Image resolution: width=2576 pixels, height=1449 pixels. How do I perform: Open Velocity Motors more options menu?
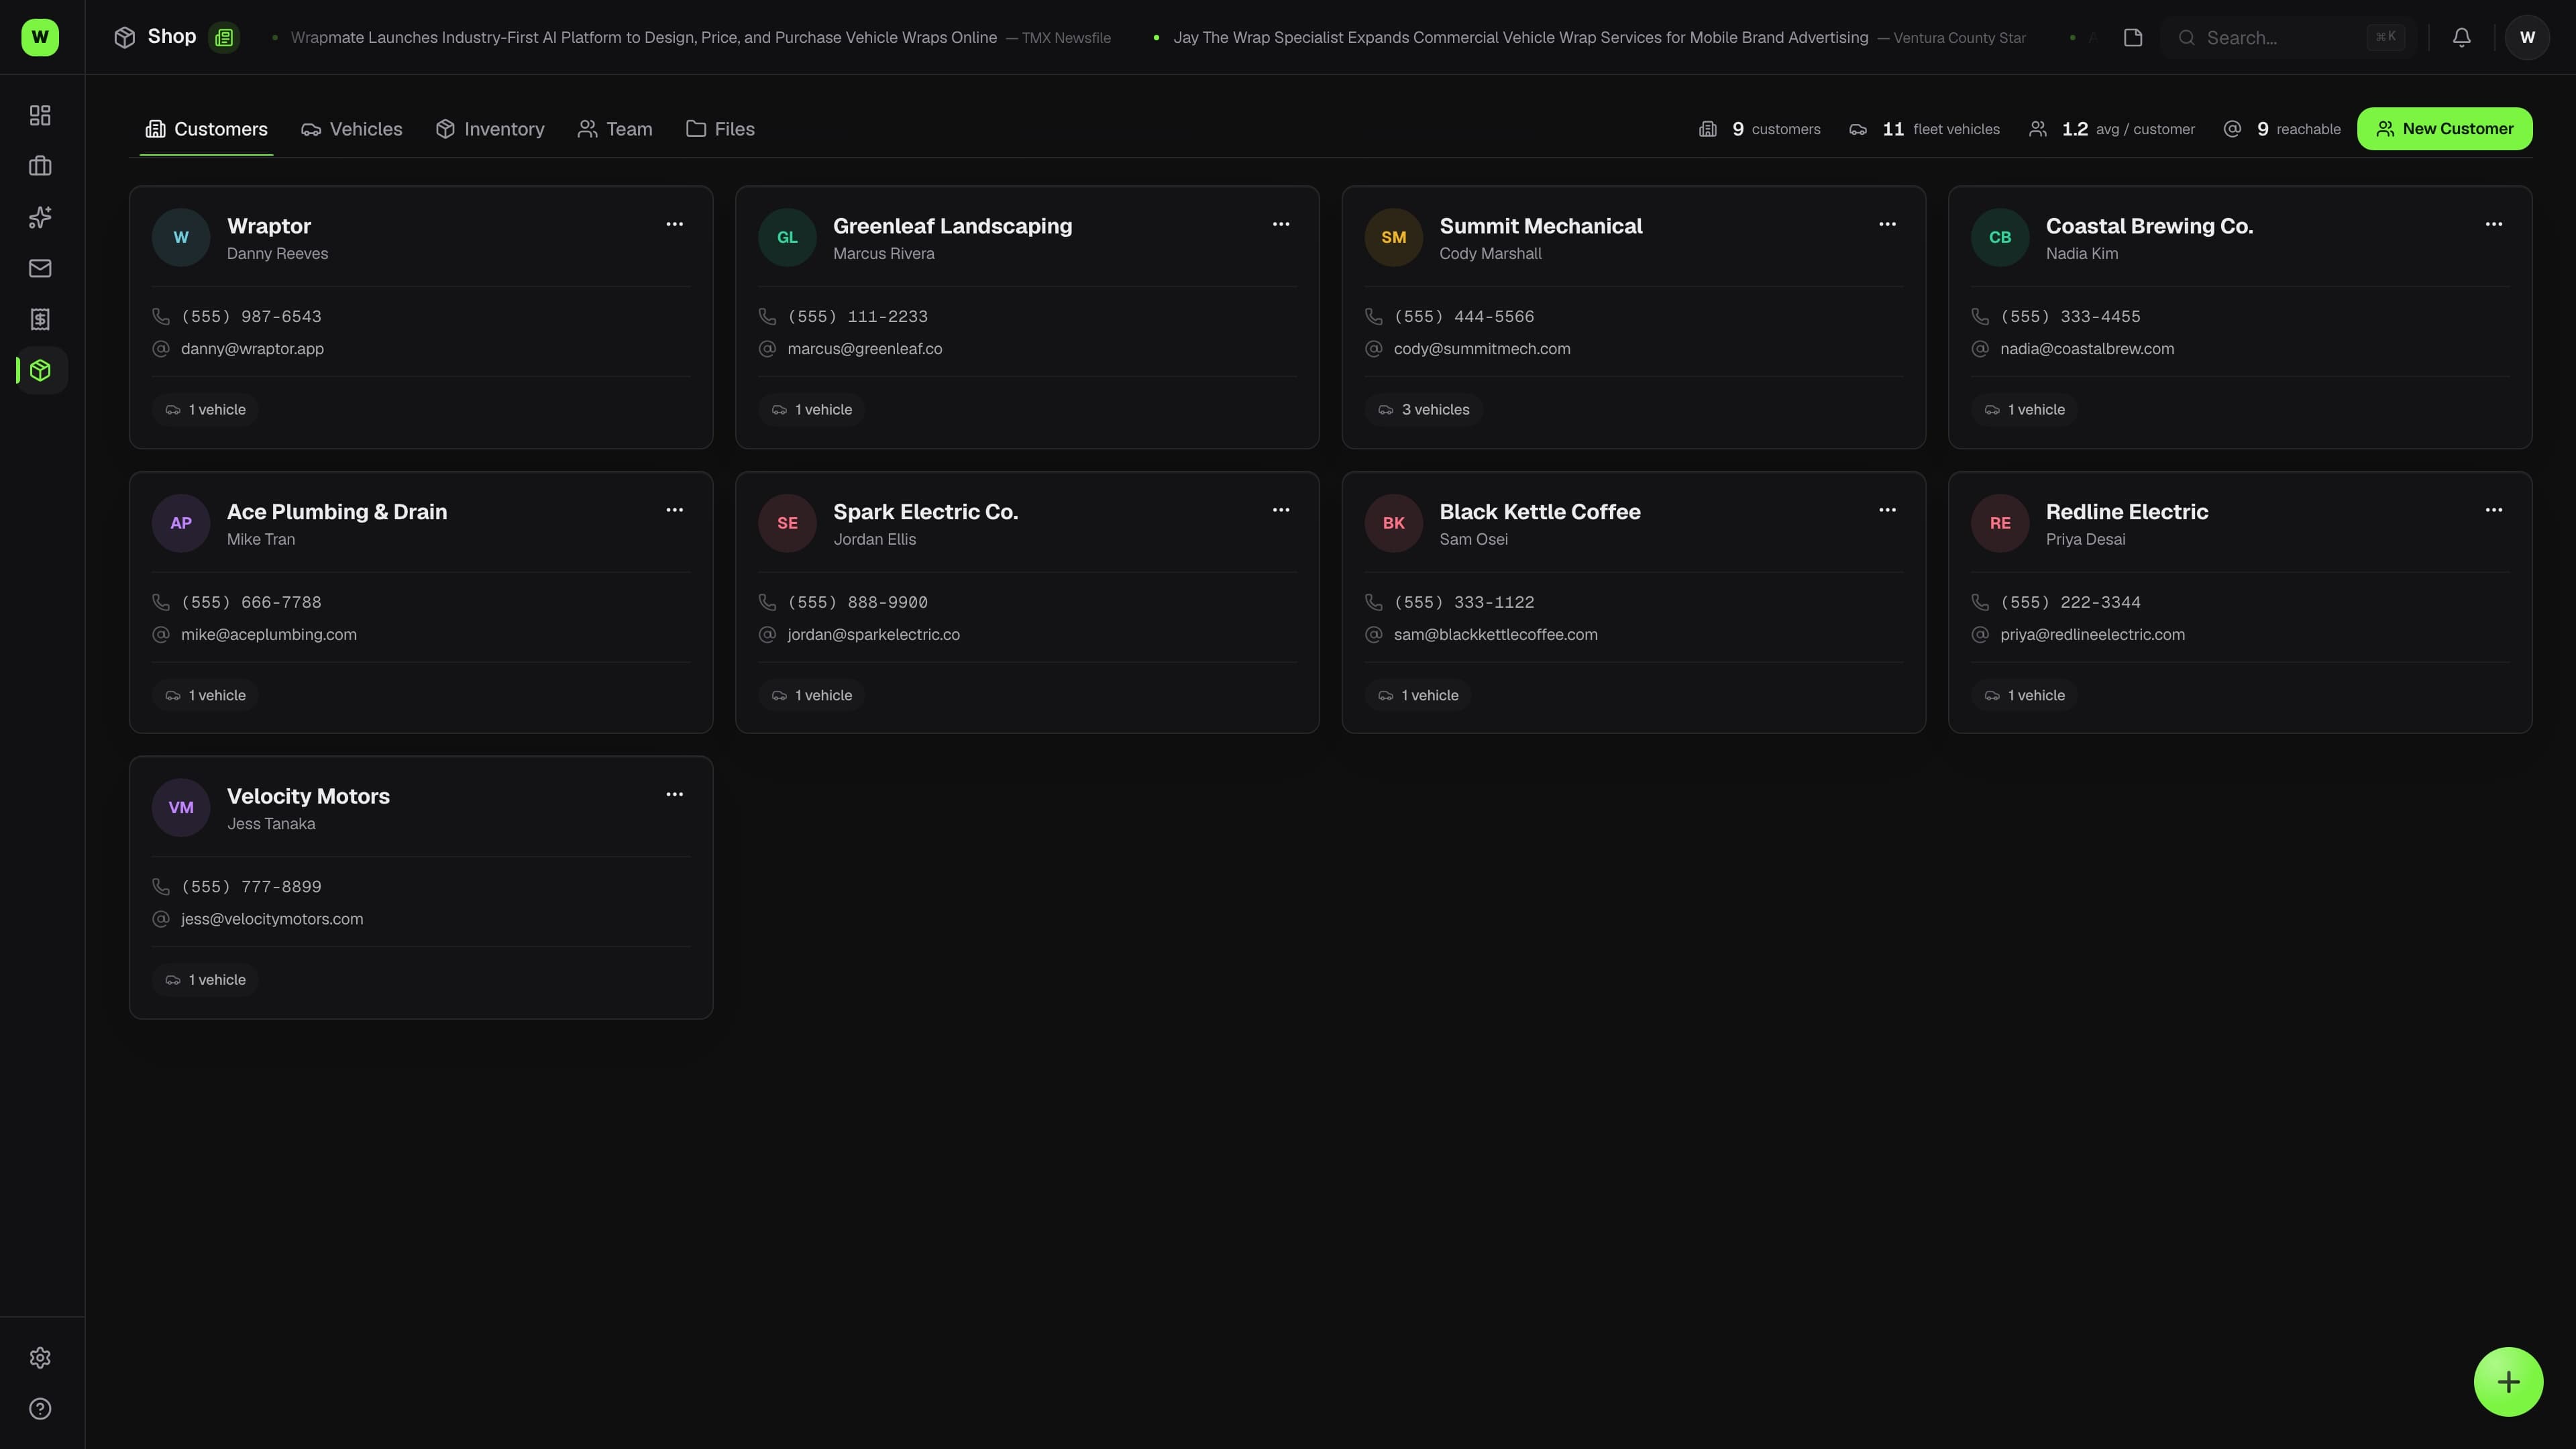pyautogui.click(x=675, y=795)
